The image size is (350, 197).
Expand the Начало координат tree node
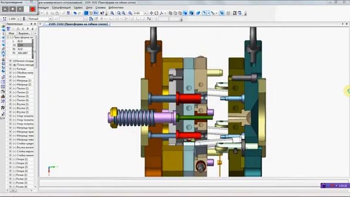[x=10, y=61]
